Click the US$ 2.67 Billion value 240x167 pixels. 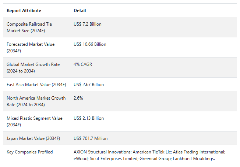[89, 85]
